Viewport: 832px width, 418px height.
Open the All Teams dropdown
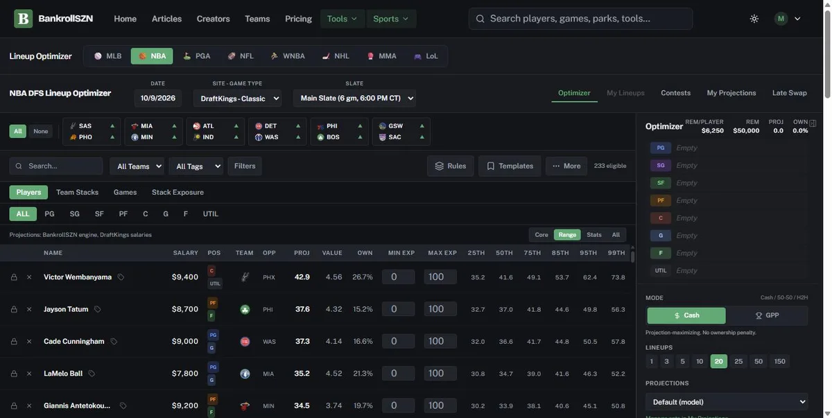coord(137,166)
